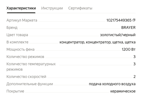Click the Количество режимов label
The height and width of the screenshot is (103, 142).
25,57
